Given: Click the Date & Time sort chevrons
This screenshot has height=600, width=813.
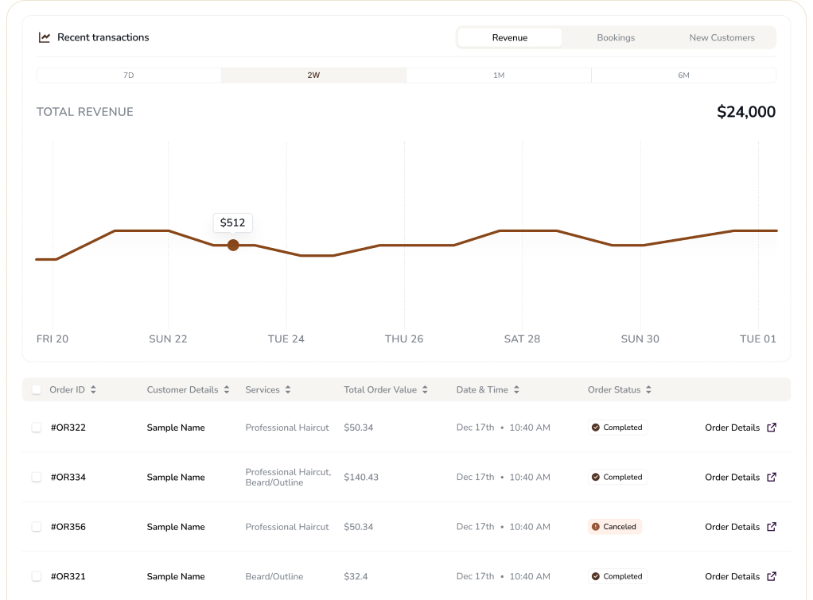Looking at the screenshot, I should point(515,389).
